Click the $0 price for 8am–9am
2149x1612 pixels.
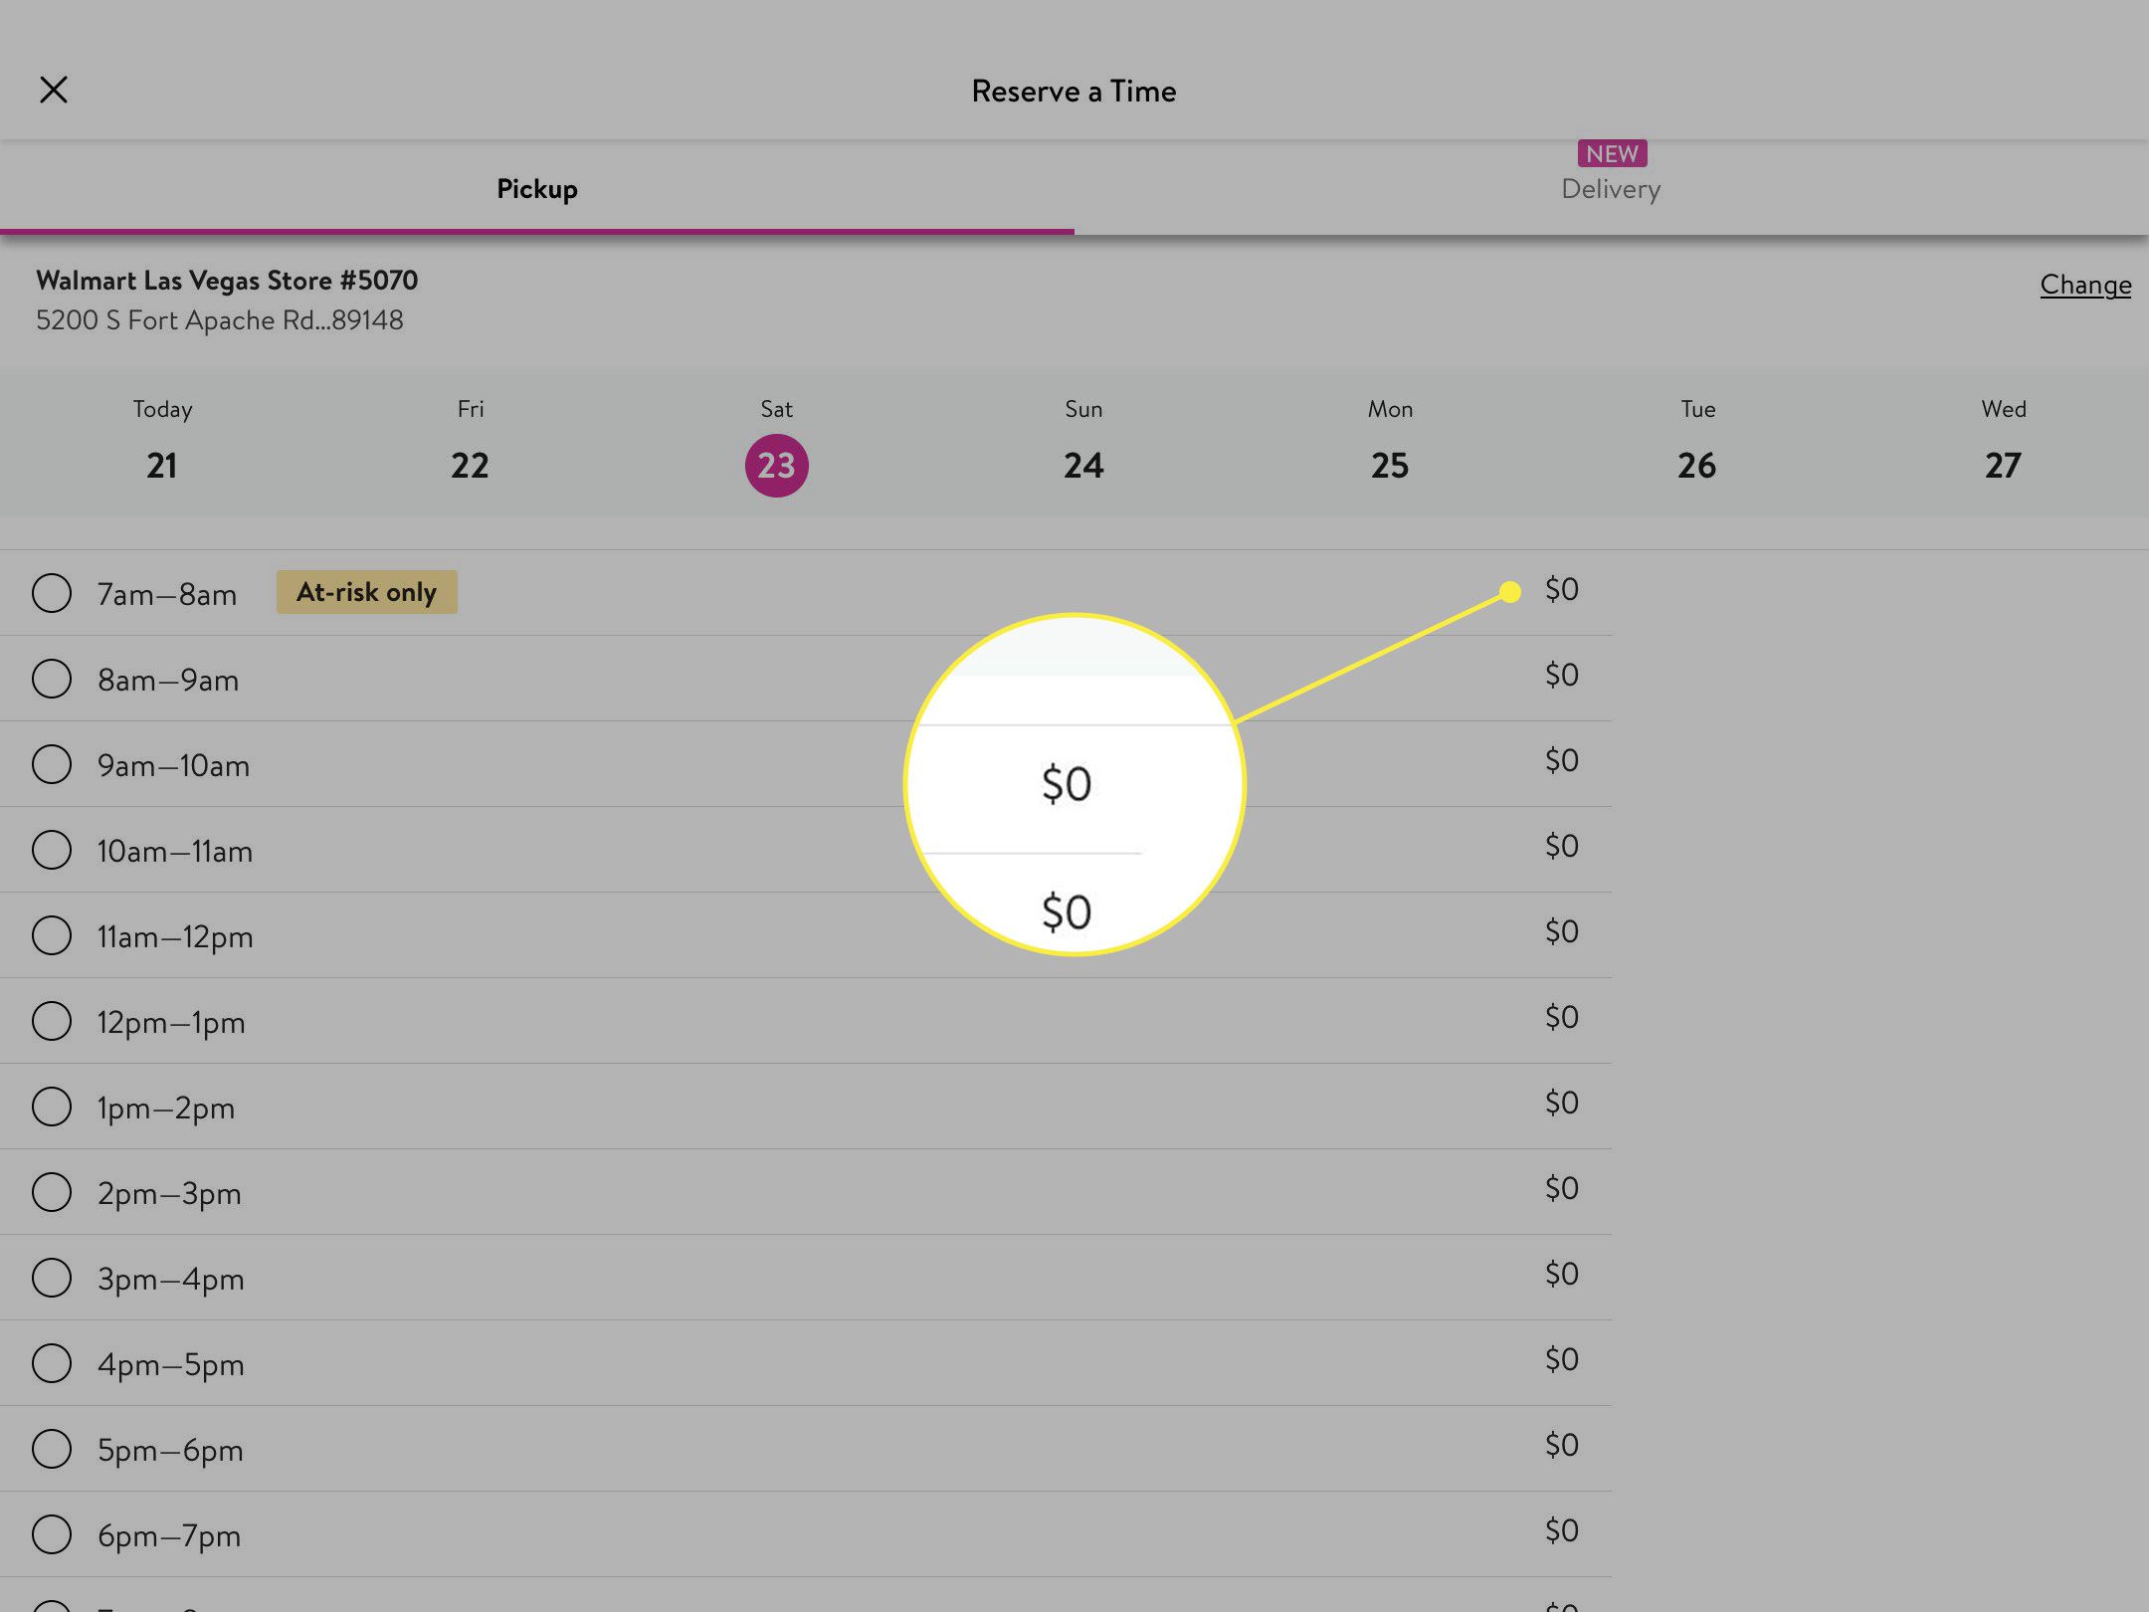pyautogui.click(x=1562, y=675)
